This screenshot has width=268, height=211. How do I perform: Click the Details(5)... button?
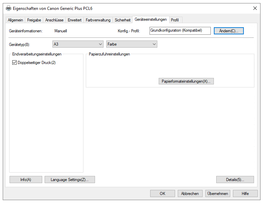pos(235,180)
